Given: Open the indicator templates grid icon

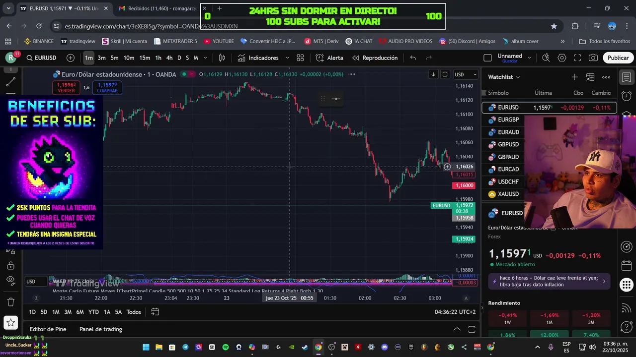Looking at the screenshot, I should (x=300, y=58).
